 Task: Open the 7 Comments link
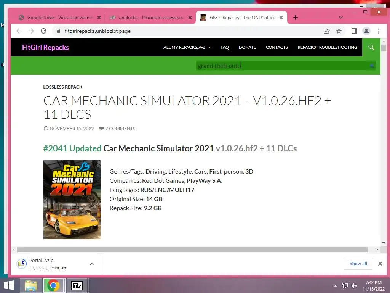point(117,129)
